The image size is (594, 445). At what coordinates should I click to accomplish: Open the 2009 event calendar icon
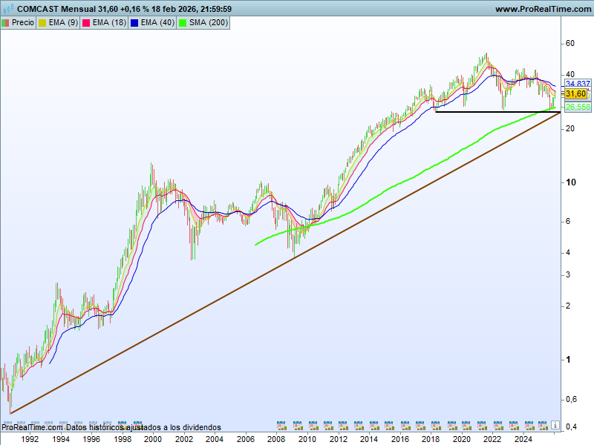point(298,426)
